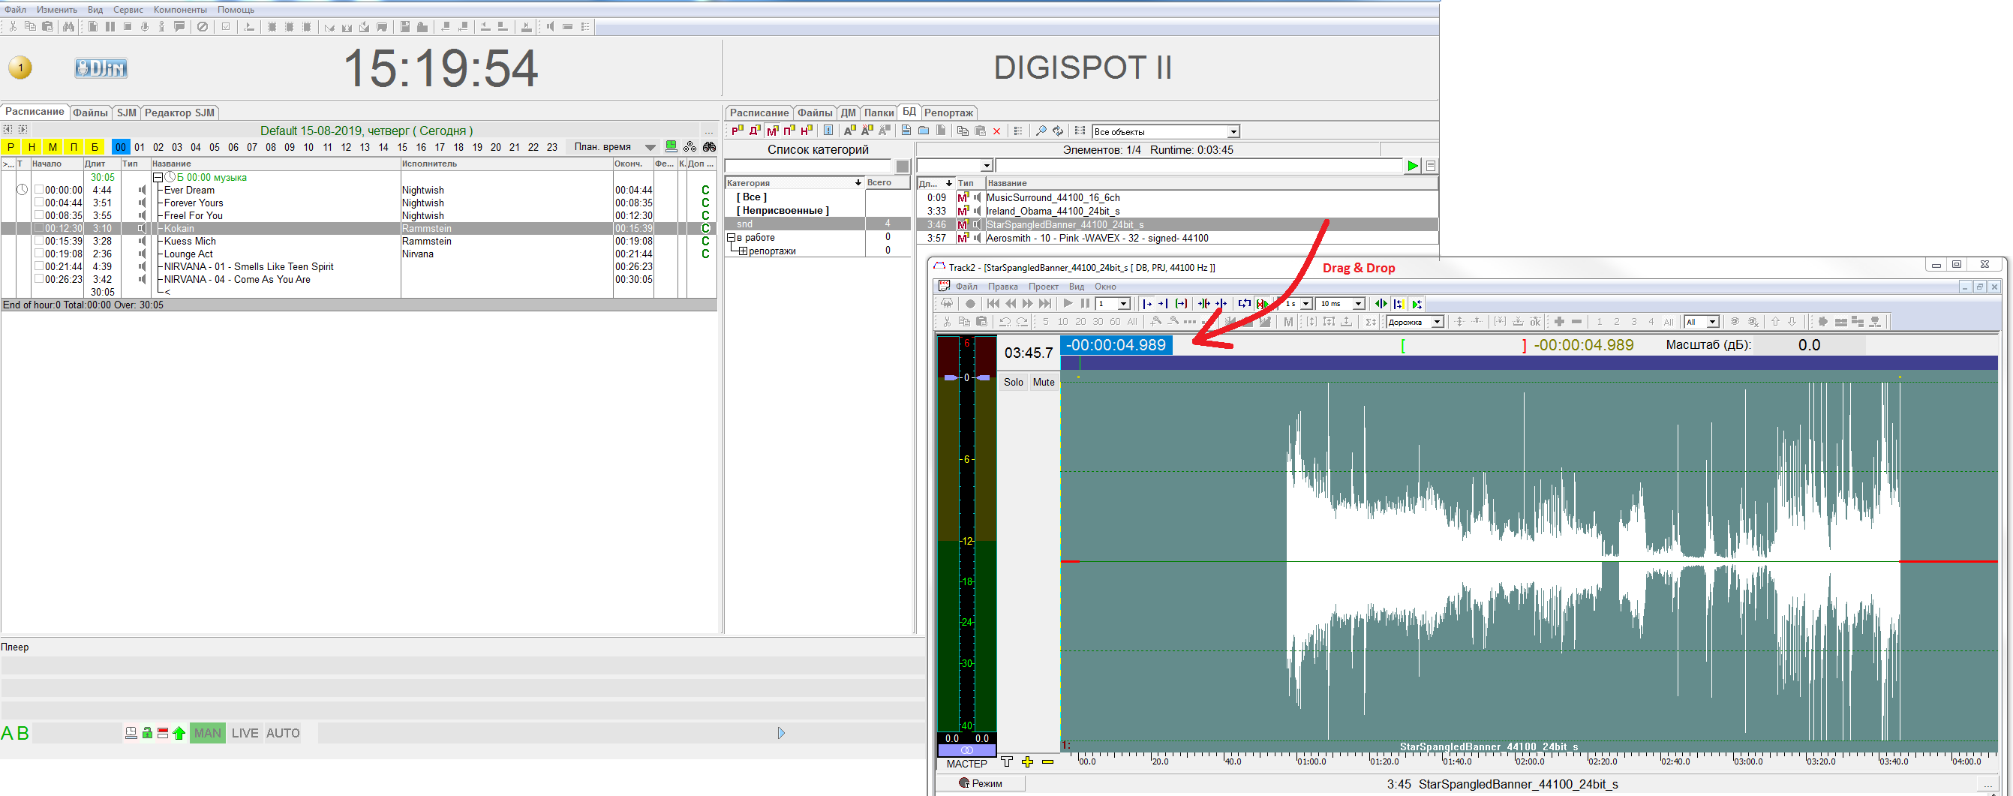Pause playback in the Track2 editor
The width and height of the screenshot is (2013, 796).
point(1085,304)
